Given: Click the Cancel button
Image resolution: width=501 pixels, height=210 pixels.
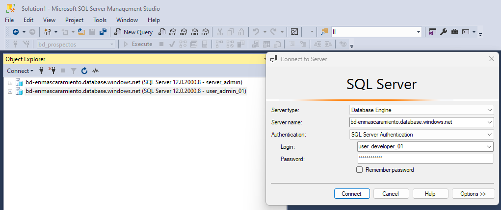Looking at the screenshot, I should point(391,194).
